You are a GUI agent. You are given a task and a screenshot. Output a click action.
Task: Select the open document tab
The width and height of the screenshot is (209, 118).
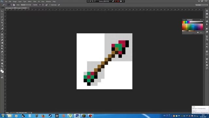pyautogui.click(x=16, y=8)
